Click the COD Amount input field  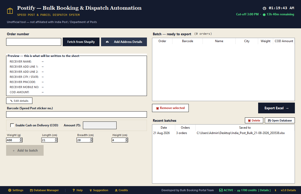(100, 125)
